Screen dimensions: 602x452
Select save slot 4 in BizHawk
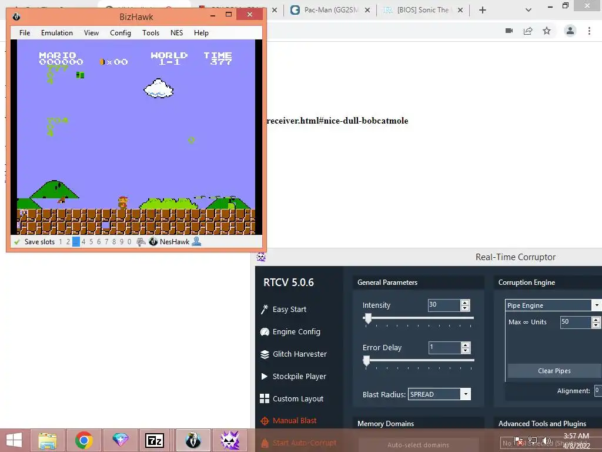point(83,242)
